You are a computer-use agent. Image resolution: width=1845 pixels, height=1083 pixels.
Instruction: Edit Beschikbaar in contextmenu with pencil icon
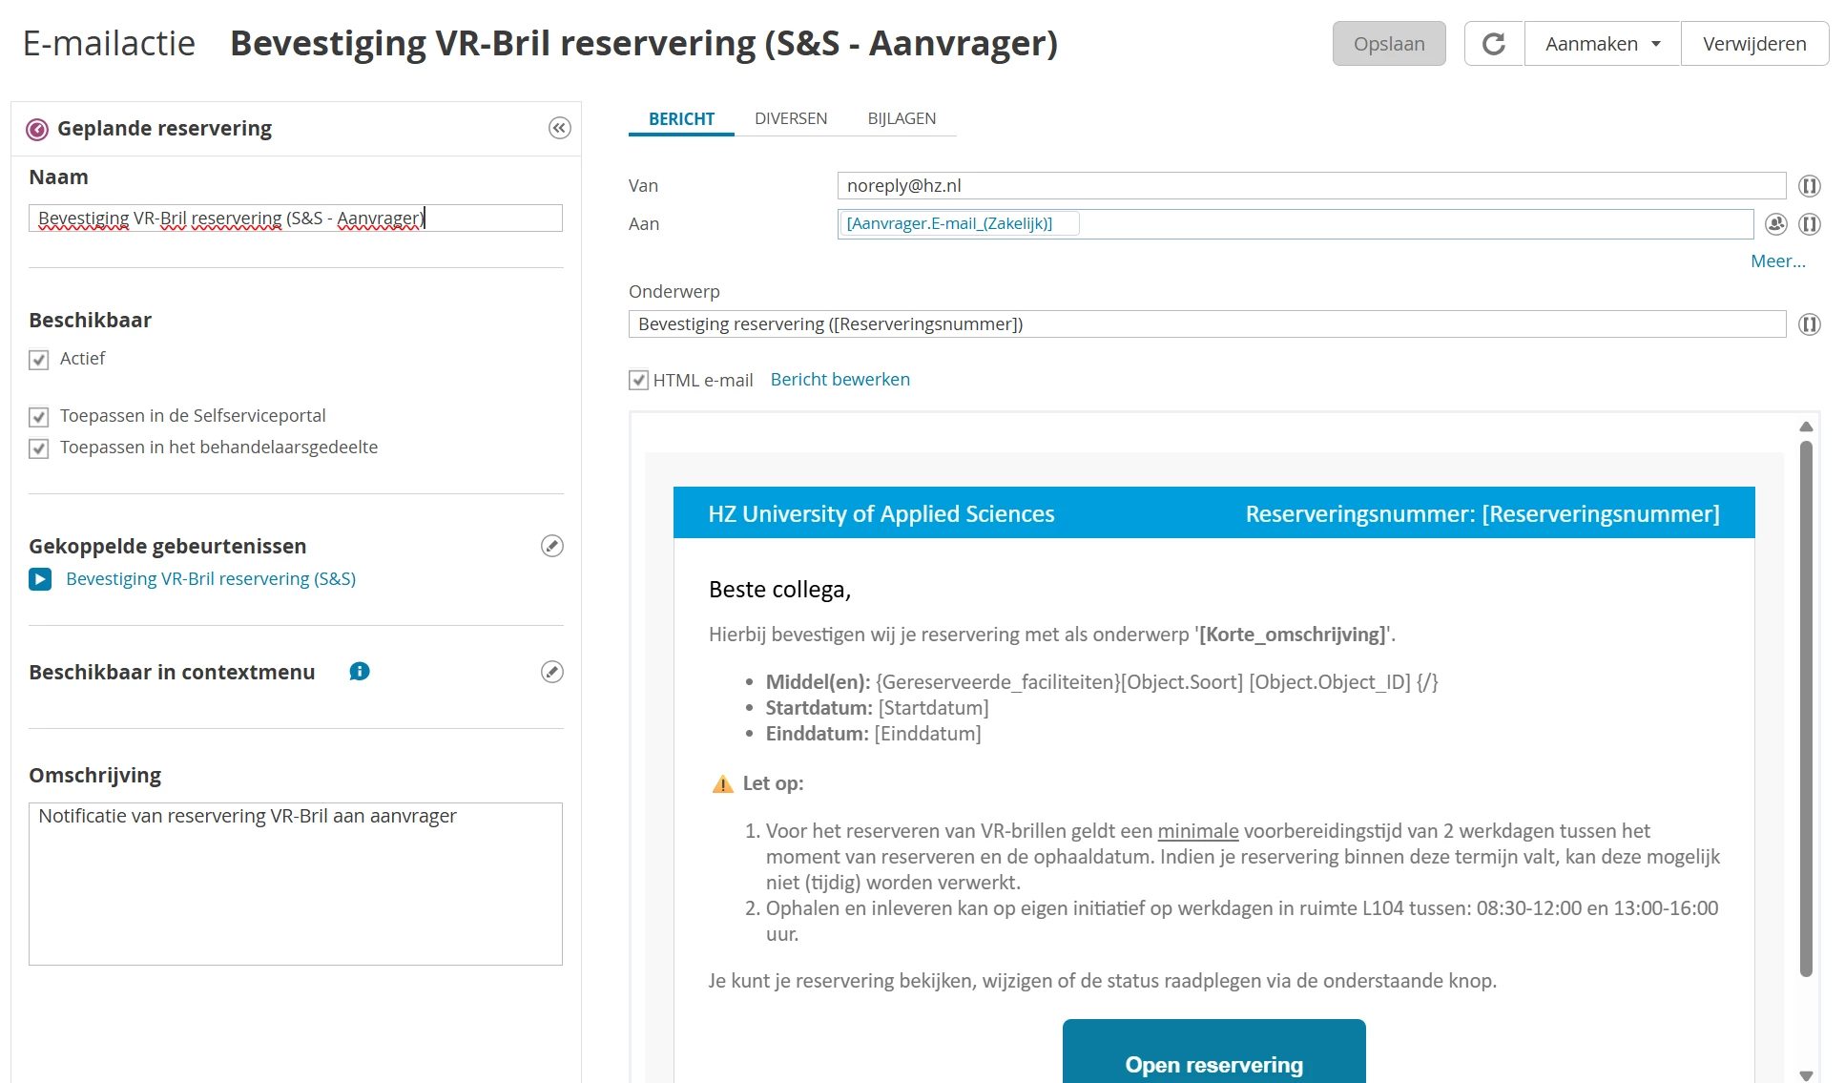click(551, 672)
